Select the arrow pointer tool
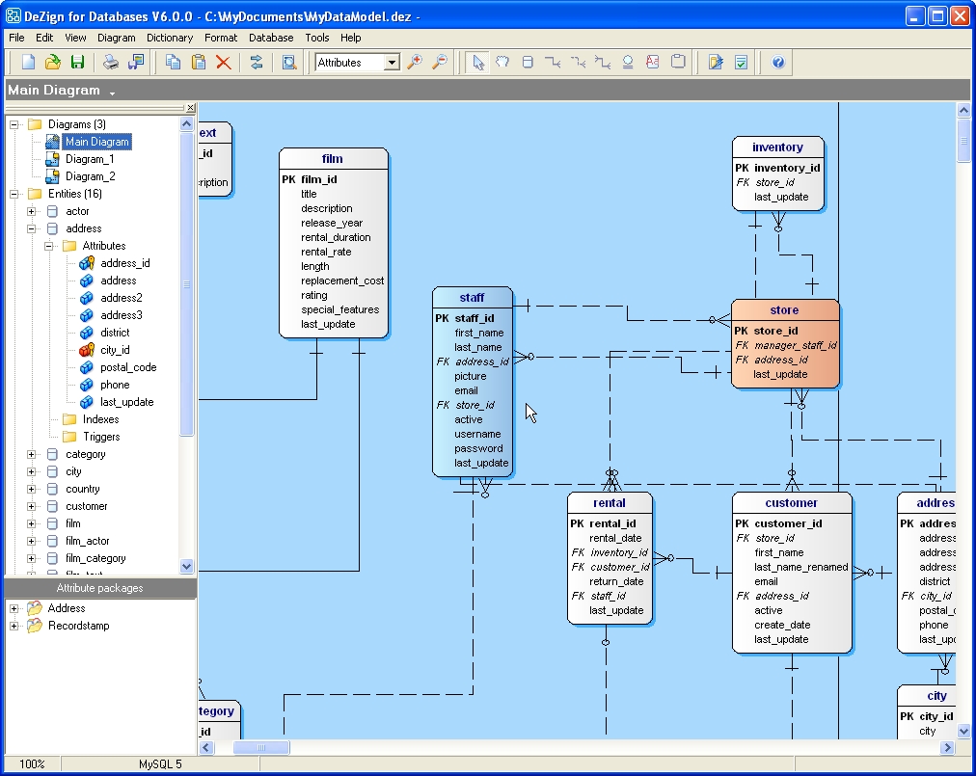Viewport: 976px width, 776px height. point(477,63)
